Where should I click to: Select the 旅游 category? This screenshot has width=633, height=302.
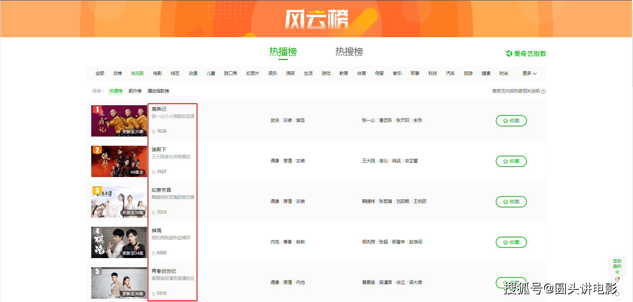tap(468, 73)
